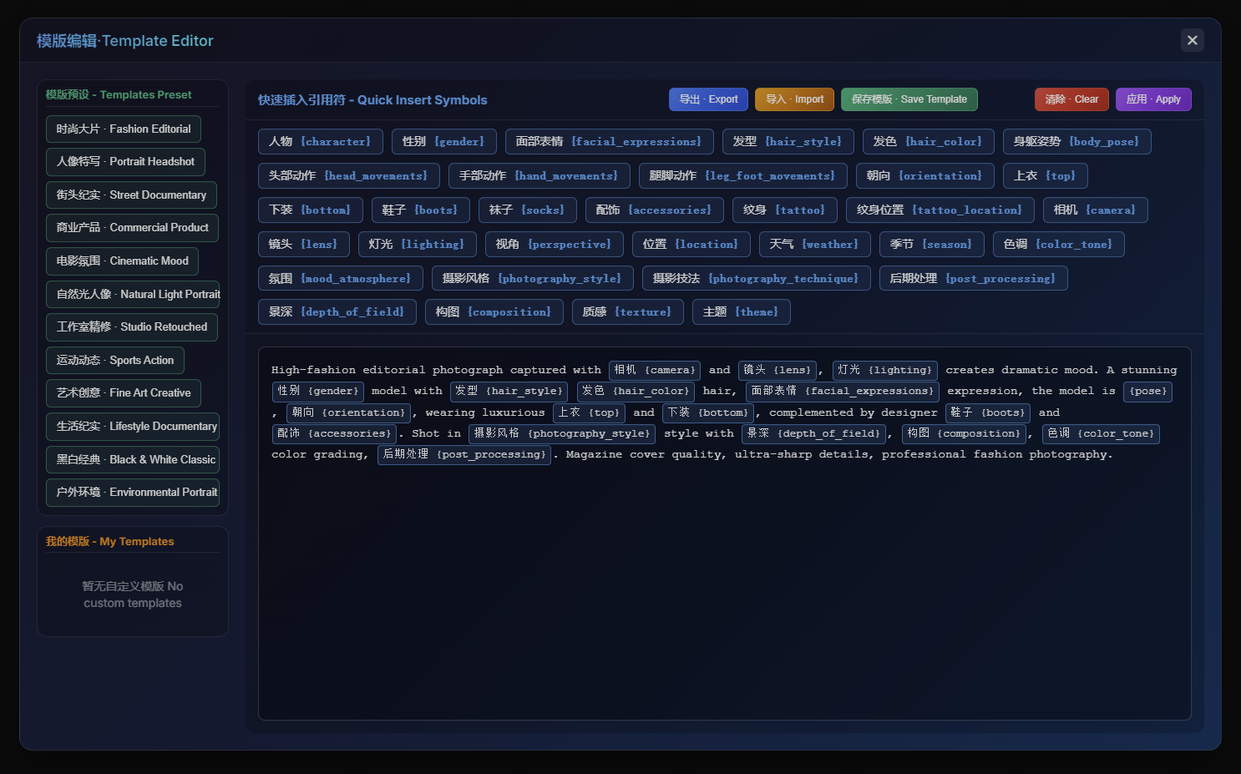Add the {theme} symbol
The width and height of the screenshot is (1241, 774).
pyautogui.click(x=742, y=312)
